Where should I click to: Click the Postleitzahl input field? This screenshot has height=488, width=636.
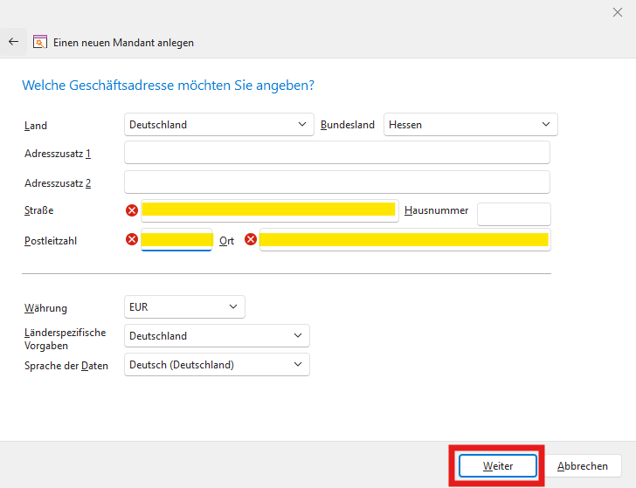(176, 239)
